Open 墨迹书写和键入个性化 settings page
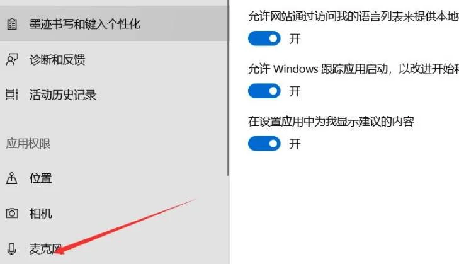 click(114, 23)
